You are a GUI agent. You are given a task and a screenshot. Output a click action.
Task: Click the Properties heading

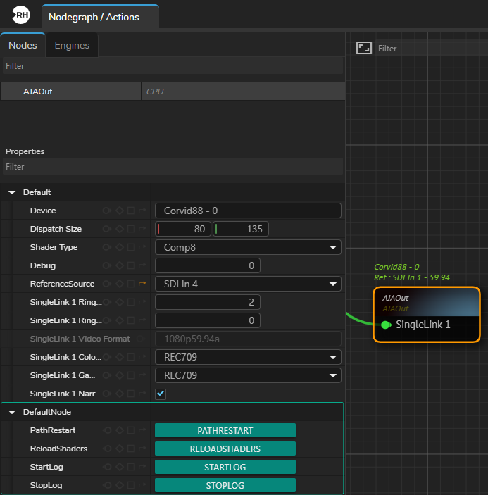[x=25, y=151]
